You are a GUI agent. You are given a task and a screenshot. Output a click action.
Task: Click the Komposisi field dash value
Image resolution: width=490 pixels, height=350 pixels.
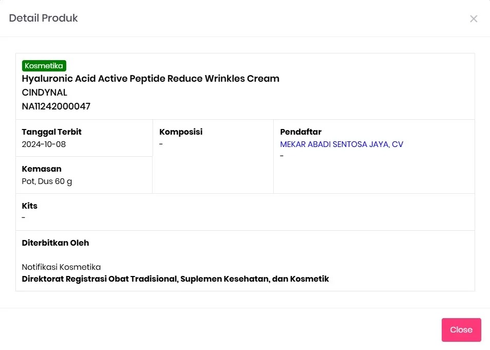161,144
